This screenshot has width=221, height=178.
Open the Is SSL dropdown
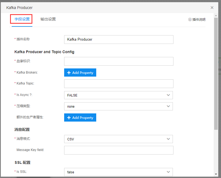119,172
